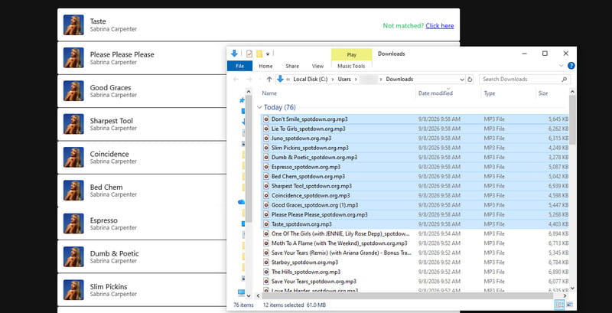Screen dimensions: 612x313
Task: Switch to Large icons view in status bar
Action: [x=569, y=305]
